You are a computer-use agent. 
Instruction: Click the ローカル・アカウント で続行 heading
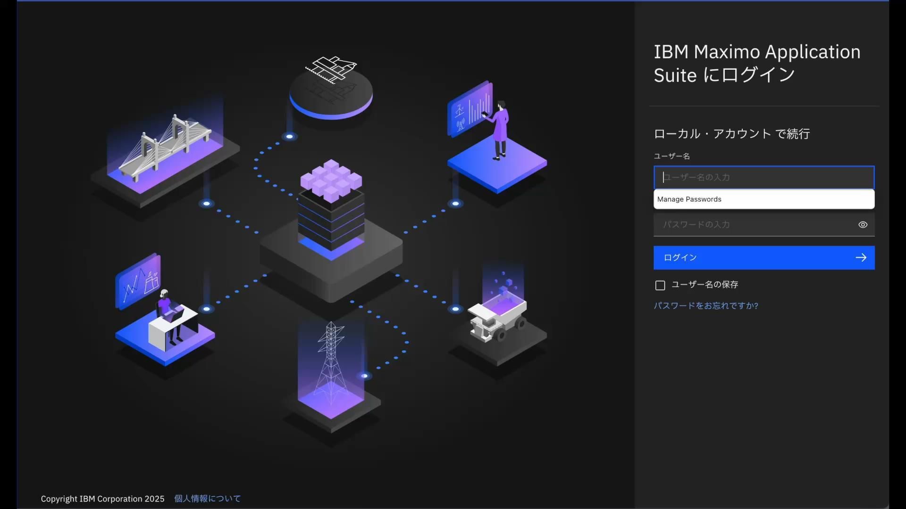731,134
